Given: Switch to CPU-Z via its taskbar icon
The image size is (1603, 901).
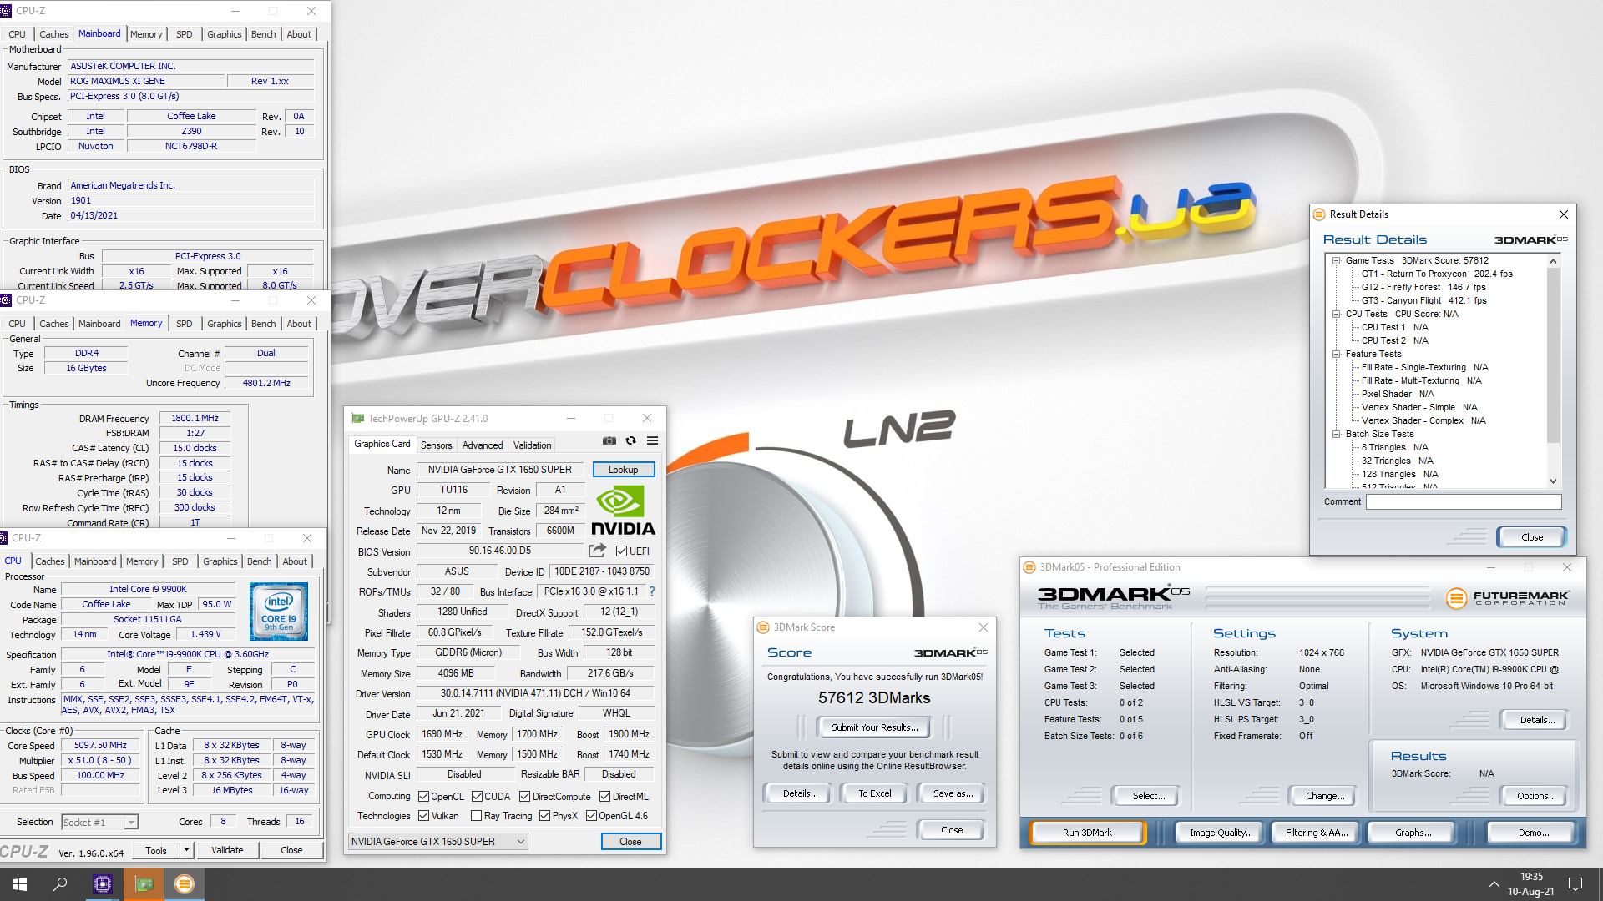Looking at the screenshot, I should tap(103, 884).
